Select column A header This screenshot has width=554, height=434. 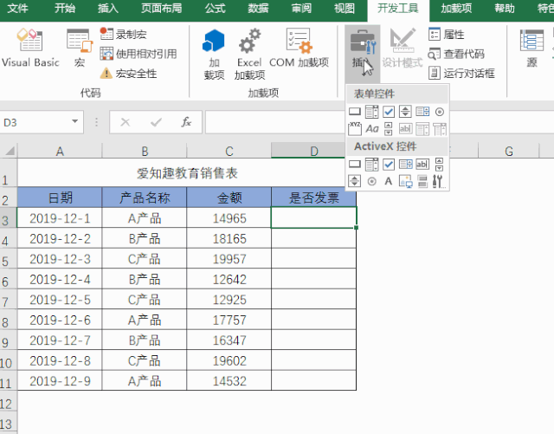[60, 151]
